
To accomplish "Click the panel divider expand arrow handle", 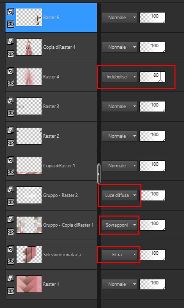I will [99, 174].
